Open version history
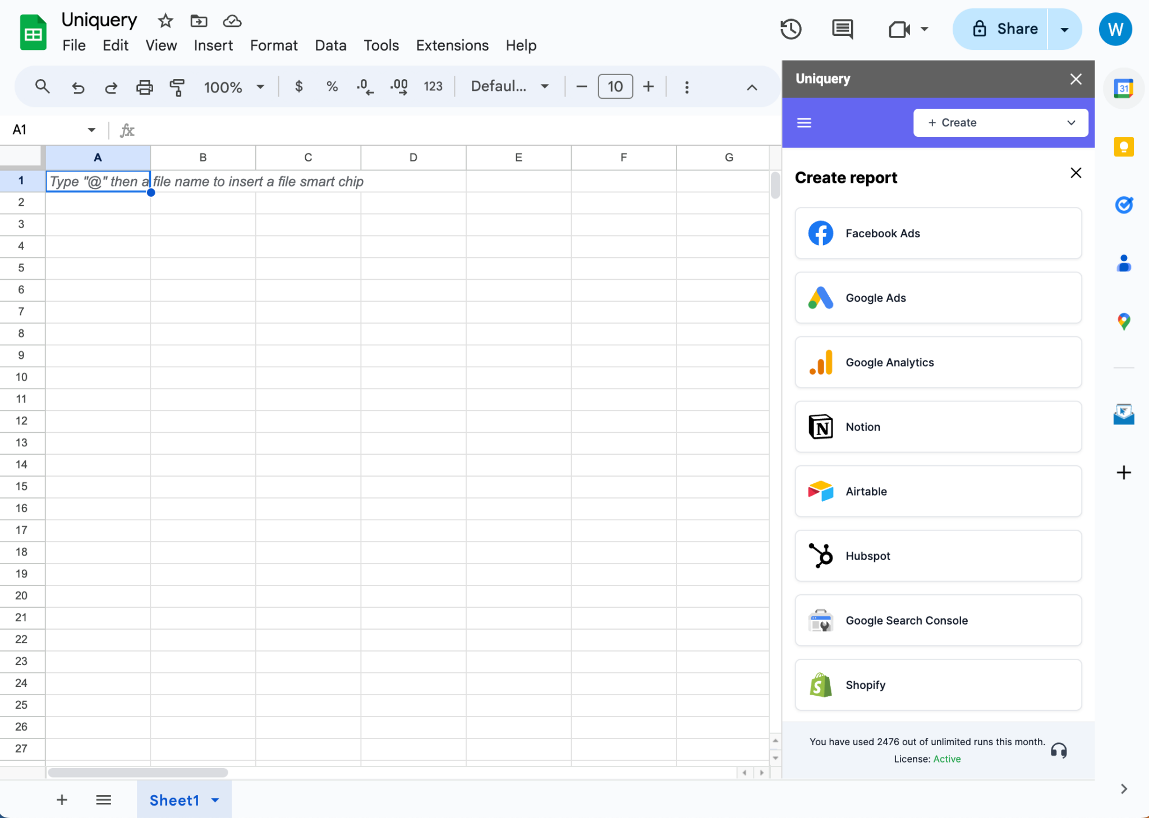 (790, 29)
